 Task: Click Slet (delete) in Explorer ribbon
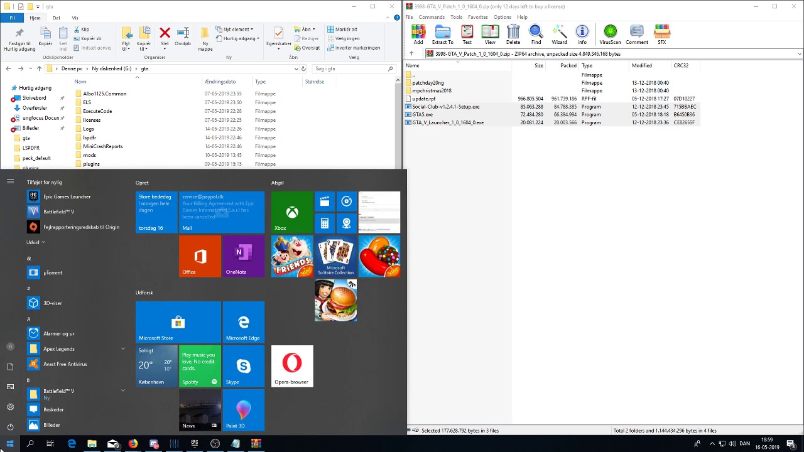pyautogui.click(x=165, y=36)
